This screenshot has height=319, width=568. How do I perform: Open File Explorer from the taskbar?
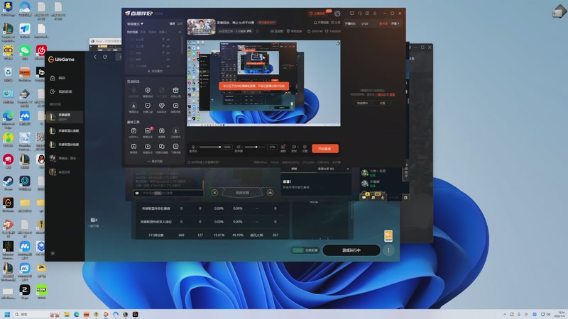(67, 314)
